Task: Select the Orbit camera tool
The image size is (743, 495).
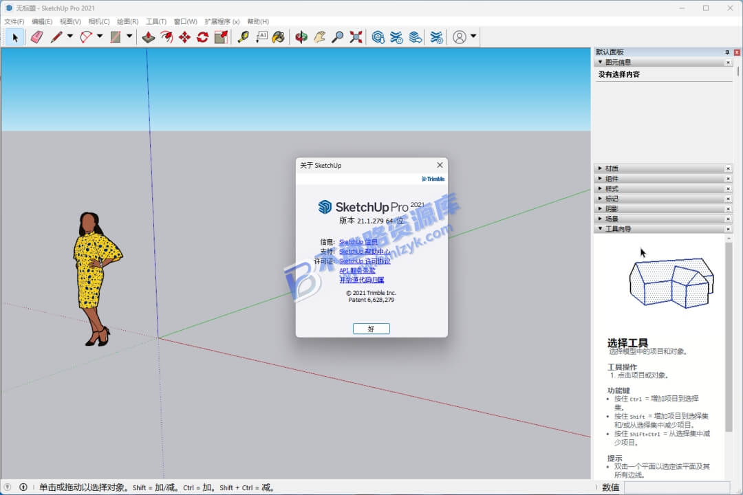Action: click(301, 37)
